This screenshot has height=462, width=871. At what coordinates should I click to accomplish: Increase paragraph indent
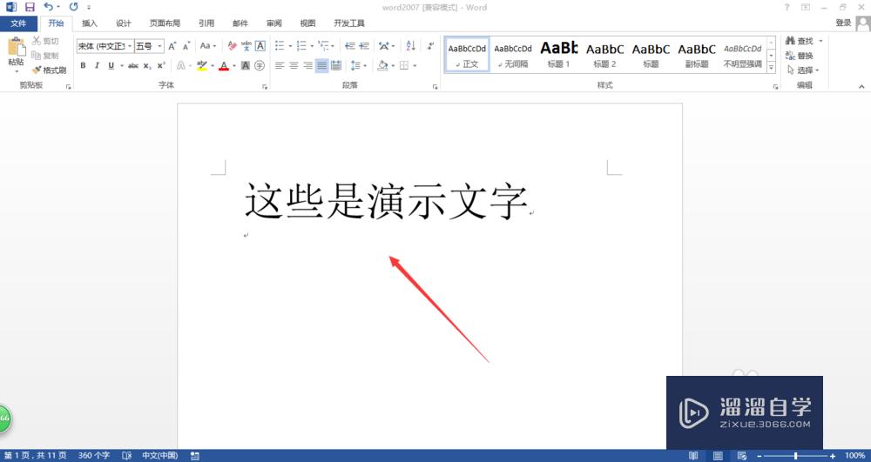pyautogui.click(x=364, y=46)
